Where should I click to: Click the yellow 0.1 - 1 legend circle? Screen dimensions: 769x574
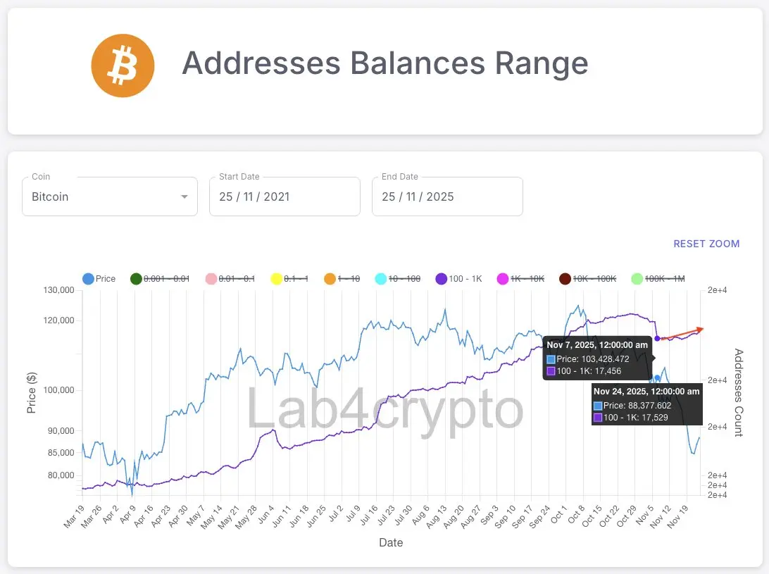coord(276,279)
